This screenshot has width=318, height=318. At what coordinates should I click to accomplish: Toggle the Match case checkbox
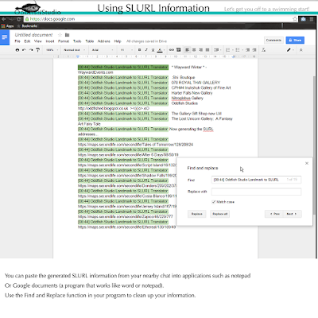click(x=214, y=202)
